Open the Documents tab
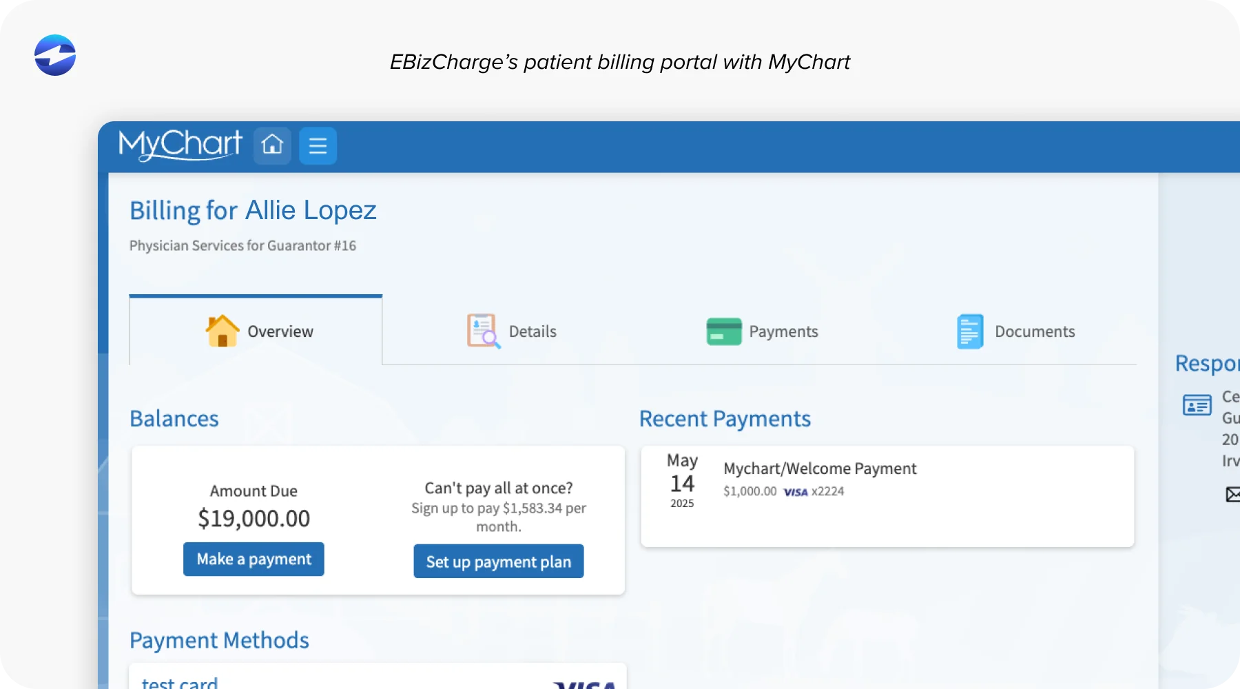1240x689 pixels. pos(1015,331)
